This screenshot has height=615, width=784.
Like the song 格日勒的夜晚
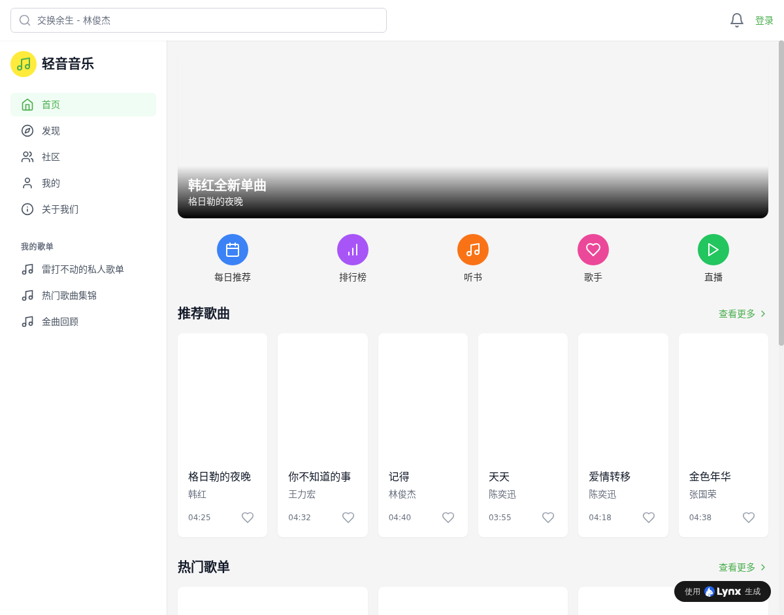[x=248, y=518]
